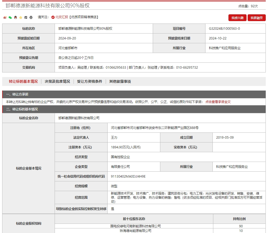
Task: Click 科技推广和应用服务业 in top table
Action: 225,48
